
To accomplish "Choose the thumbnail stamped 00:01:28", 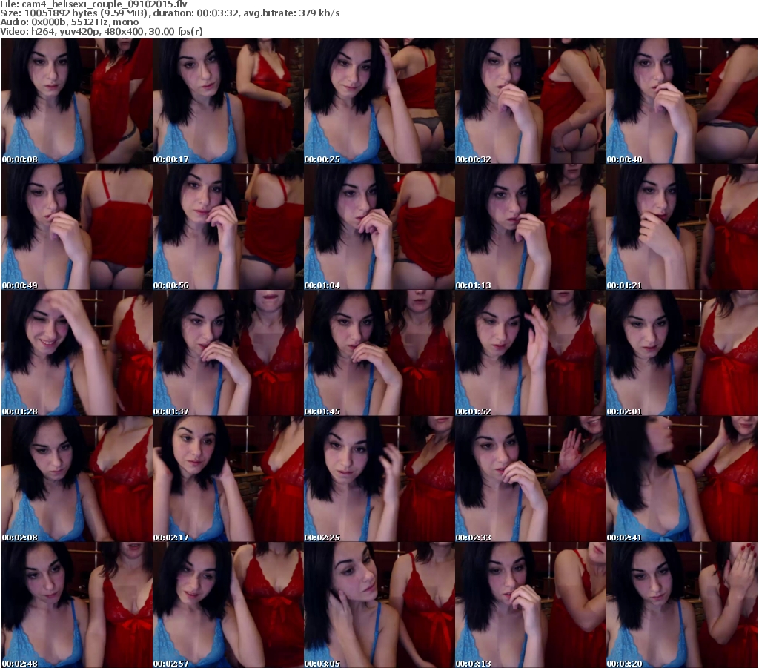I will (77, 353).
